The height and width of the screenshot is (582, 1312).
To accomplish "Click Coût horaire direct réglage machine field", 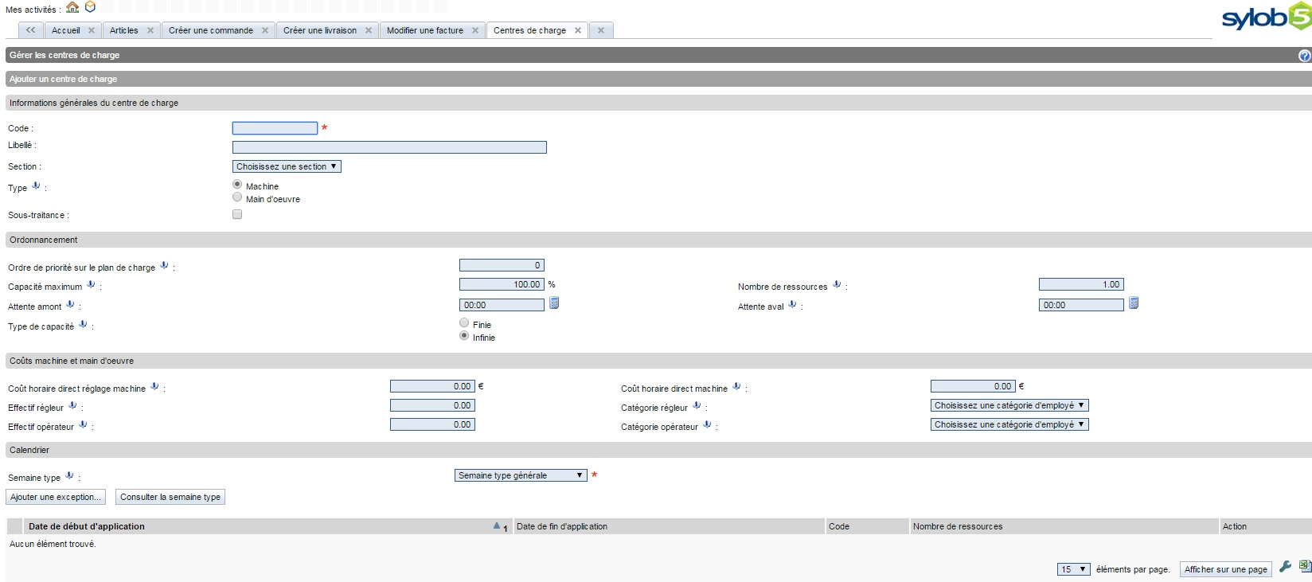I will tap(432, 386).
